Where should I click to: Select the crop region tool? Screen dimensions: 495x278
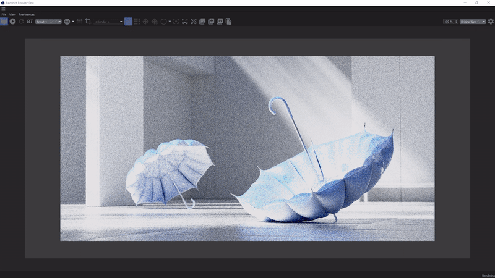pos(88,22)
